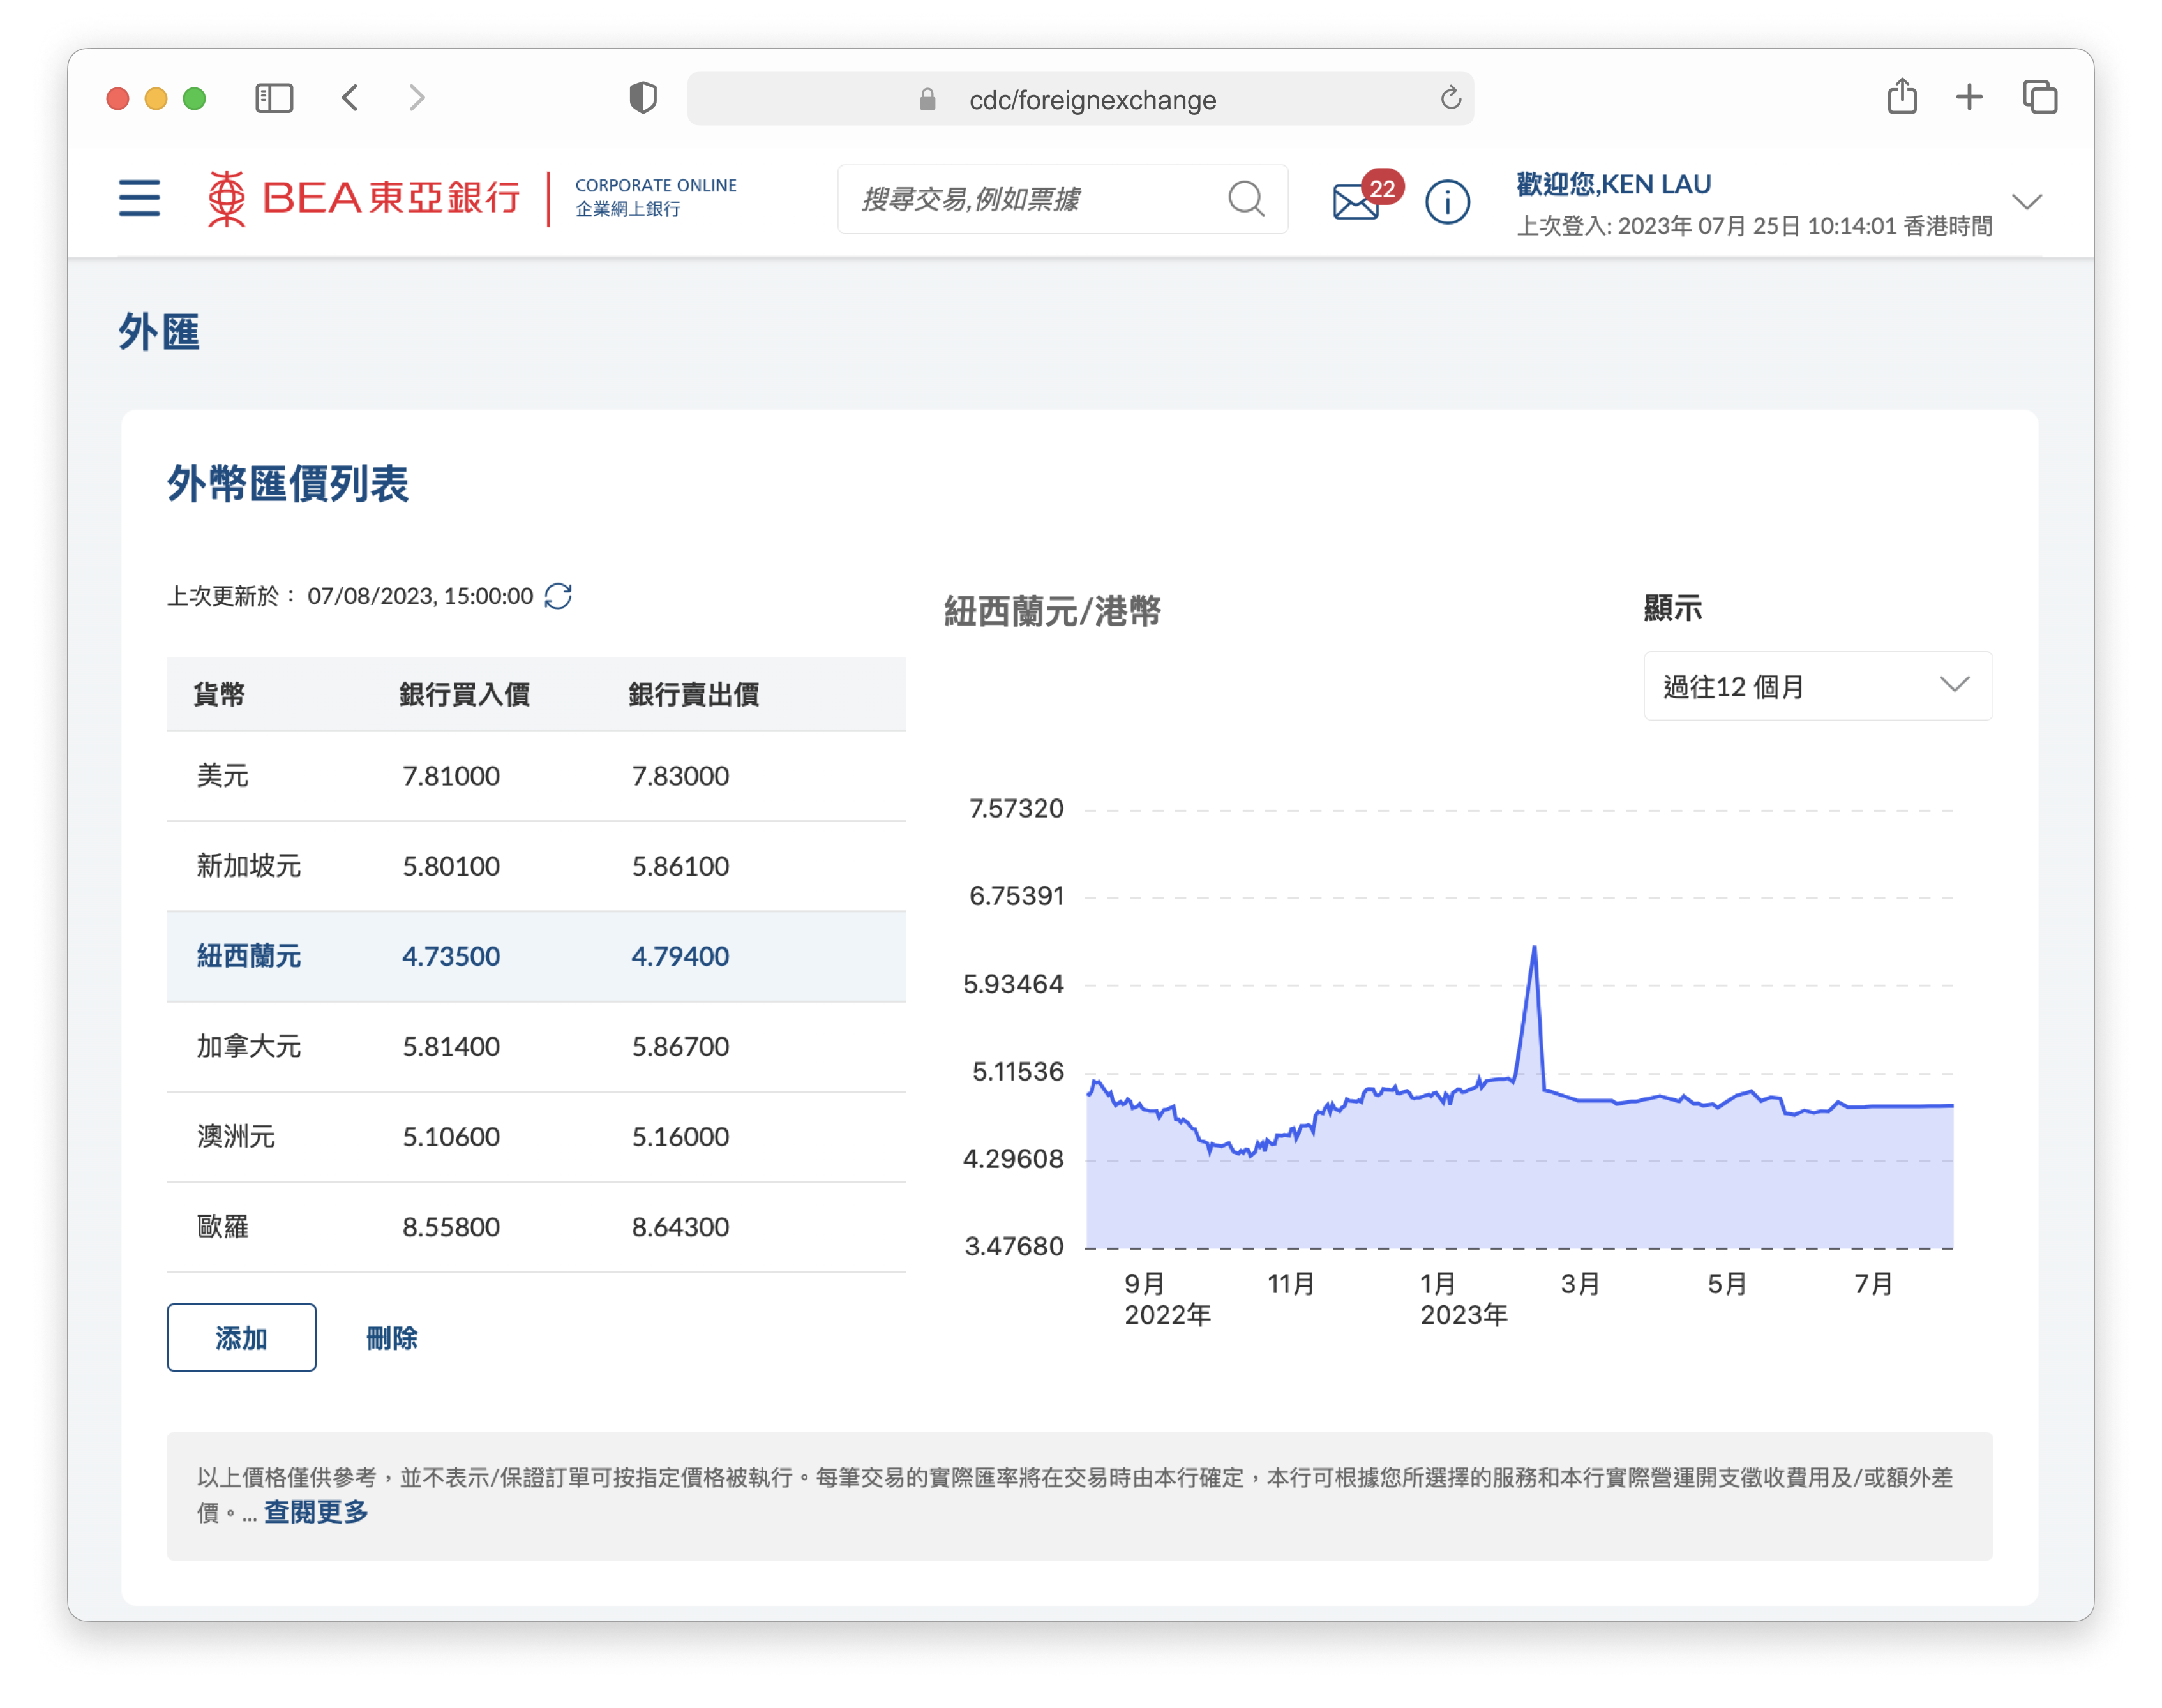
Task: Click the 紐西蘭元/港幣 chart title
Action: (1052, 611)
